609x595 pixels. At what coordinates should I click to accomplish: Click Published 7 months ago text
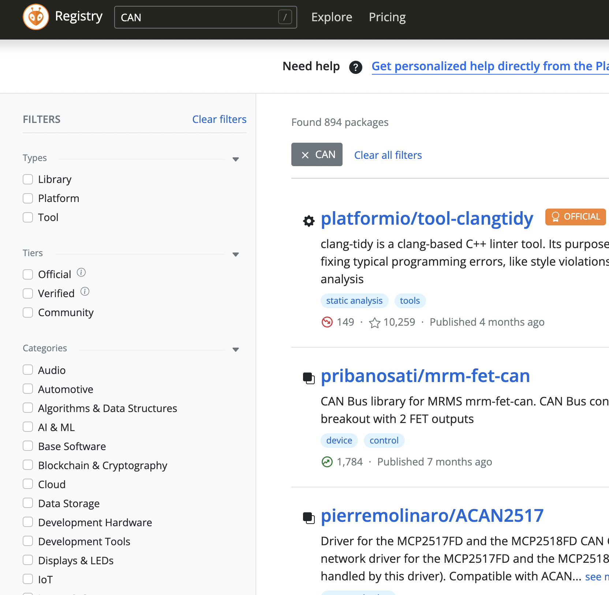pos(434,462)
